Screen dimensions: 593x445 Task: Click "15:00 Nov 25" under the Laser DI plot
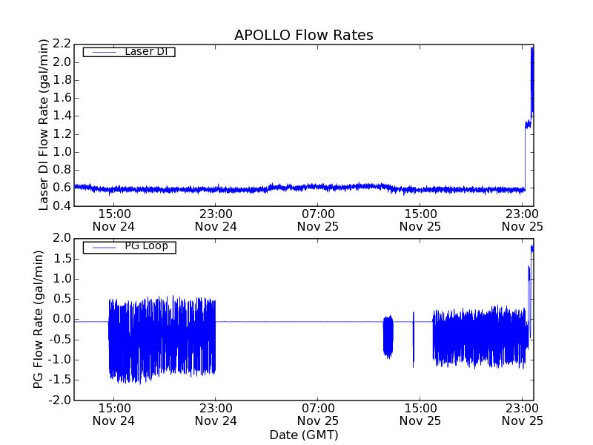point(420,220)
